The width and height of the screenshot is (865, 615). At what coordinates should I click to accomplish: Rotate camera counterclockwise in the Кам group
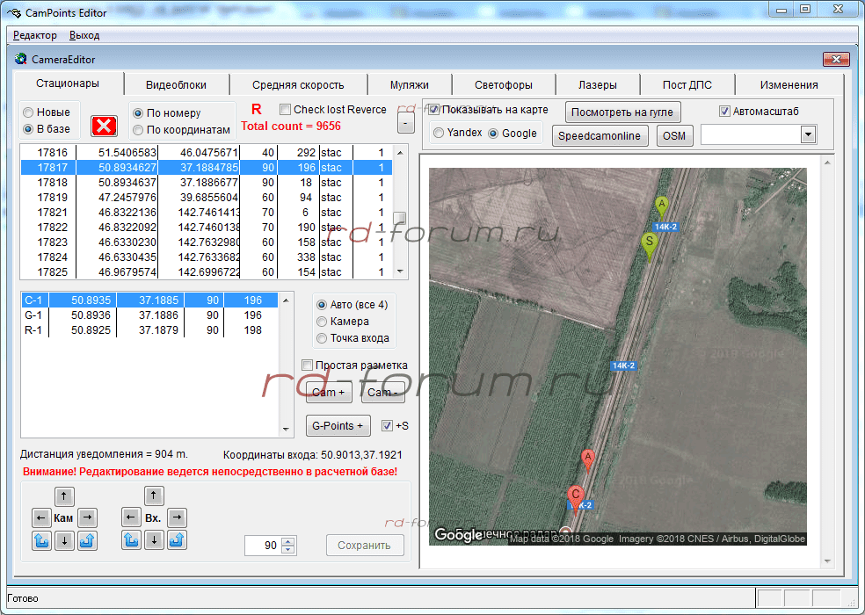[x=41, y=540]
